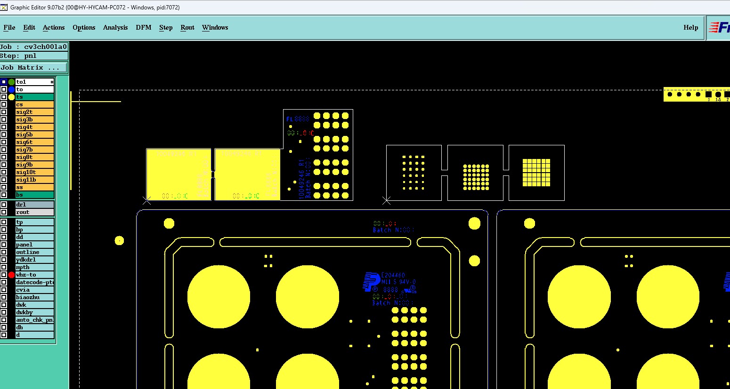Toggle the cs layer checkbox
This screenshot has width=730, height=389.
pyautogui.click(x=4, y=104)
